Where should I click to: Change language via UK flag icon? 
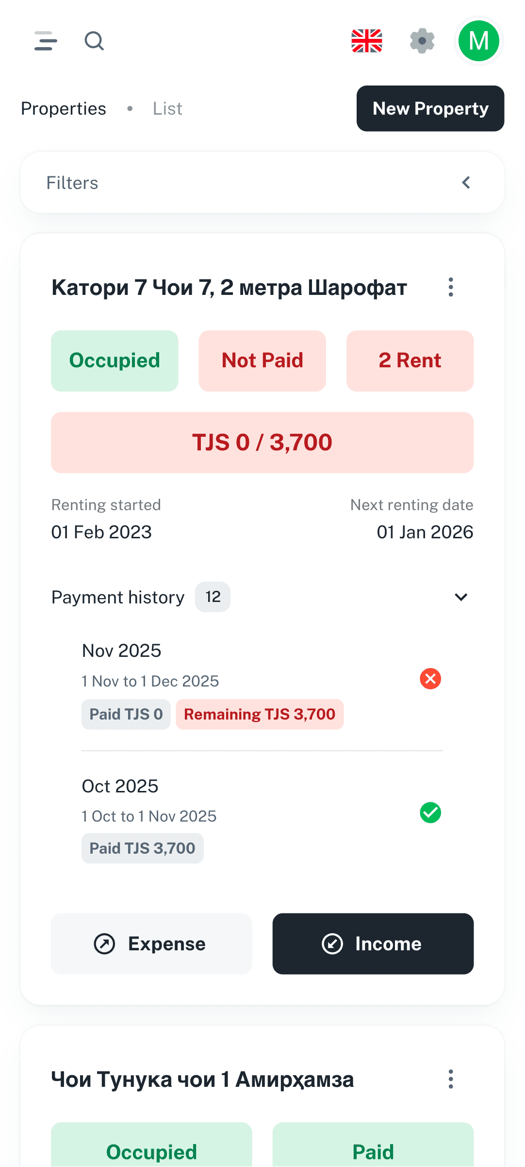(x=367, y=41)
